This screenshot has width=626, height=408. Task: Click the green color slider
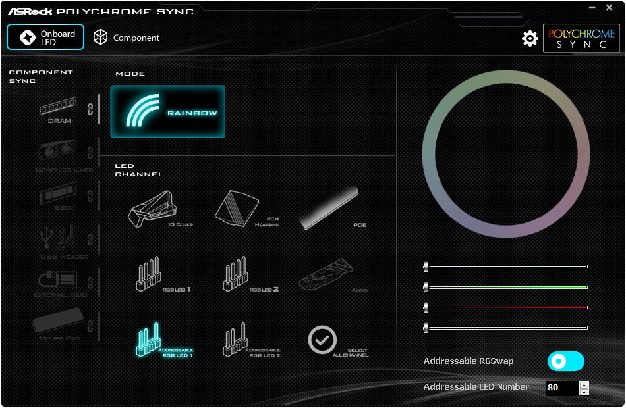[505, 287]
